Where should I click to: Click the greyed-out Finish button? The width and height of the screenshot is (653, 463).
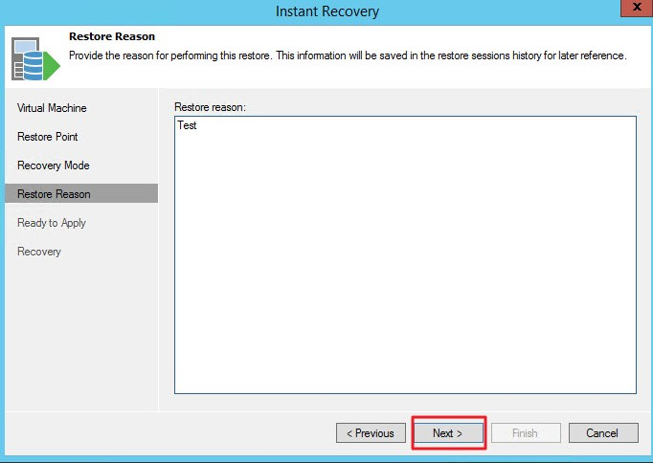click(x=525, y=433)
